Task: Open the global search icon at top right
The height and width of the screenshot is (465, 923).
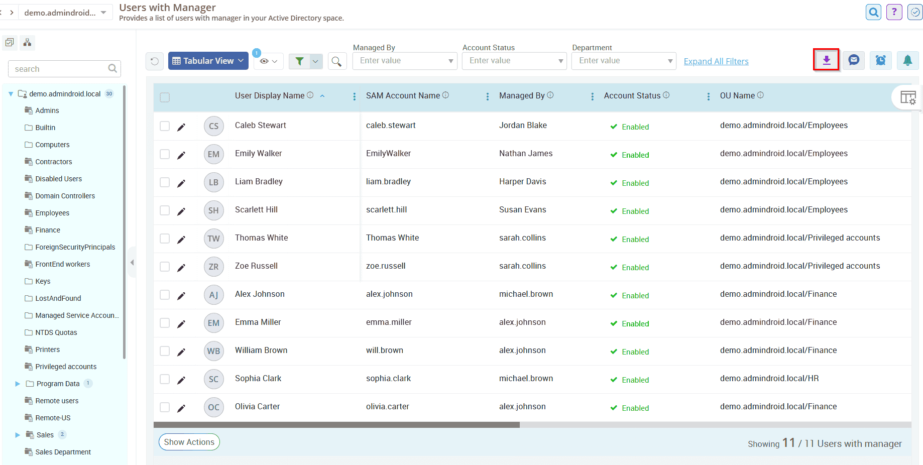Action: (x=873, y=12)
